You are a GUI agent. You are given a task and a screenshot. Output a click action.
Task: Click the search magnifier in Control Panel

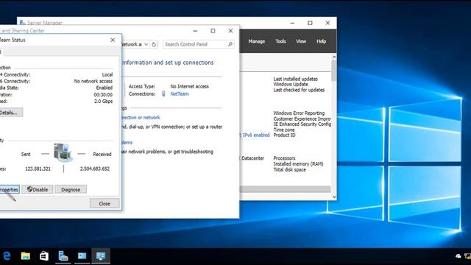(x=230, y=44)
